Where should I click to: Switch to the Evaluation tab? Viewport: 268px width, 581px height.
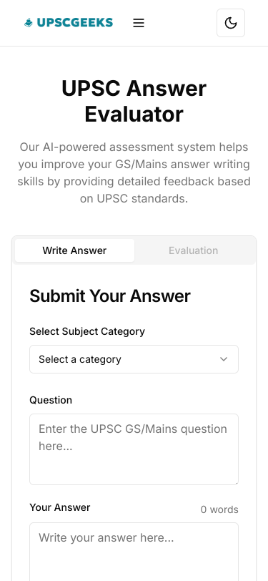193,250
